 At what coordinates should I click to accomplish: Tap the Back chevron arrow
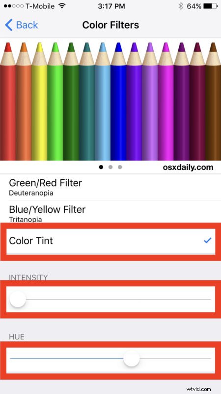(x=8, y=25)
